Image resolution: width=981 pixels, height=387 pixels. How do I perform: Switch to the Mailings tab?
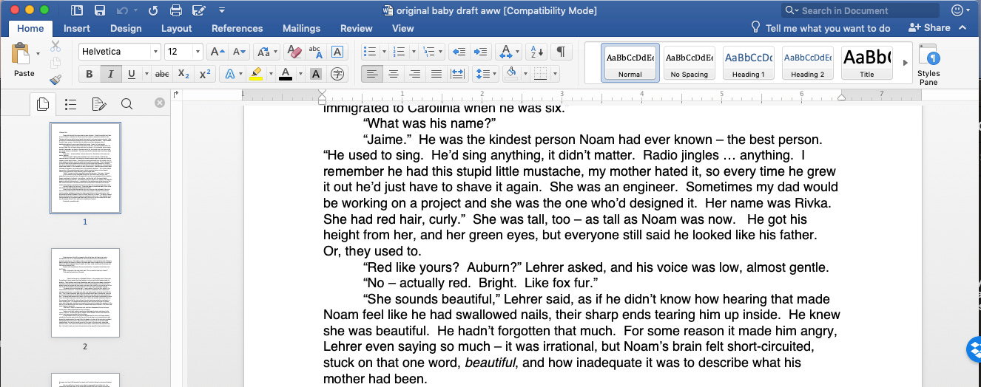301,28
